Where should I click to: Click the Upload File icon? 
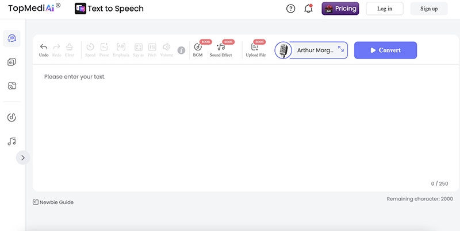(255, 48)
